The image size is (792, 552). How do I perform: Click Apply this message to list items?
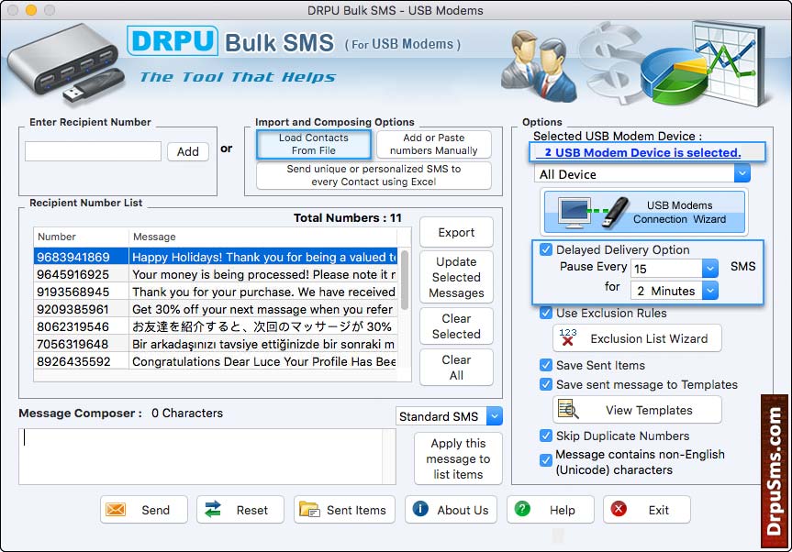point(458,458)
